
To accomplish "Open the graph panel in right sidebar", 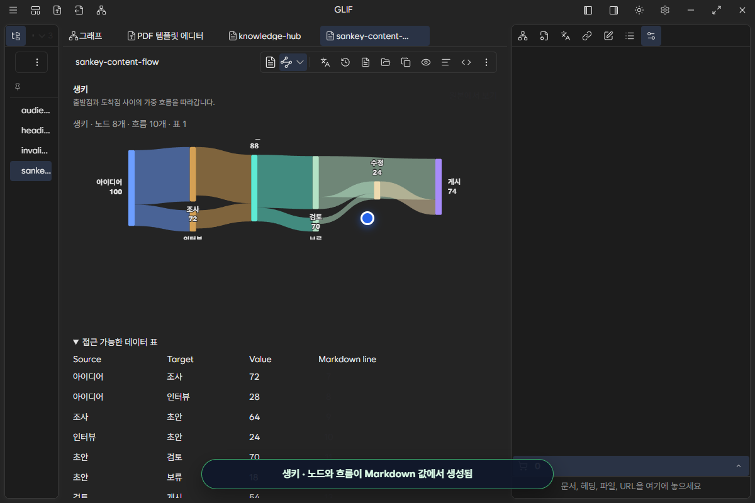I will point(523,36).
